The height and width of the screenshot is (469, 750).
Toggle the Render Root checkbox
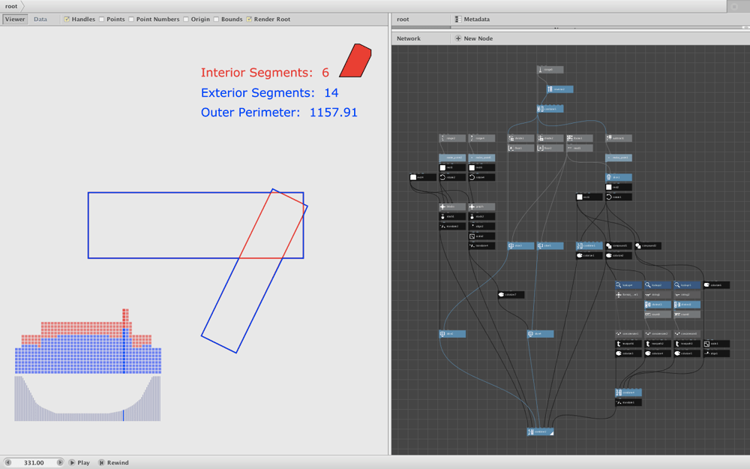[x=249, y=20]
